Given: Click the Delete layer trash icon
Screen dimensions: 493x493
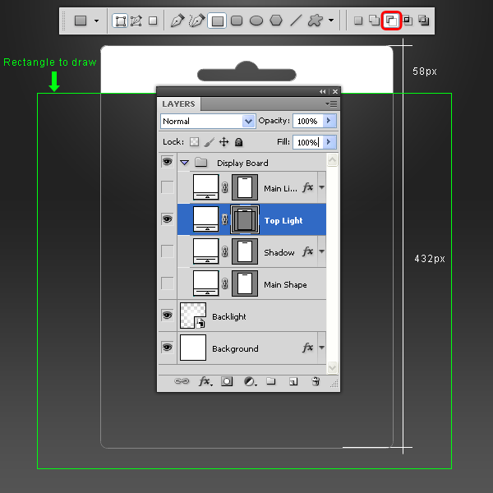Looking at the screenshot, I should pos(315,382).
